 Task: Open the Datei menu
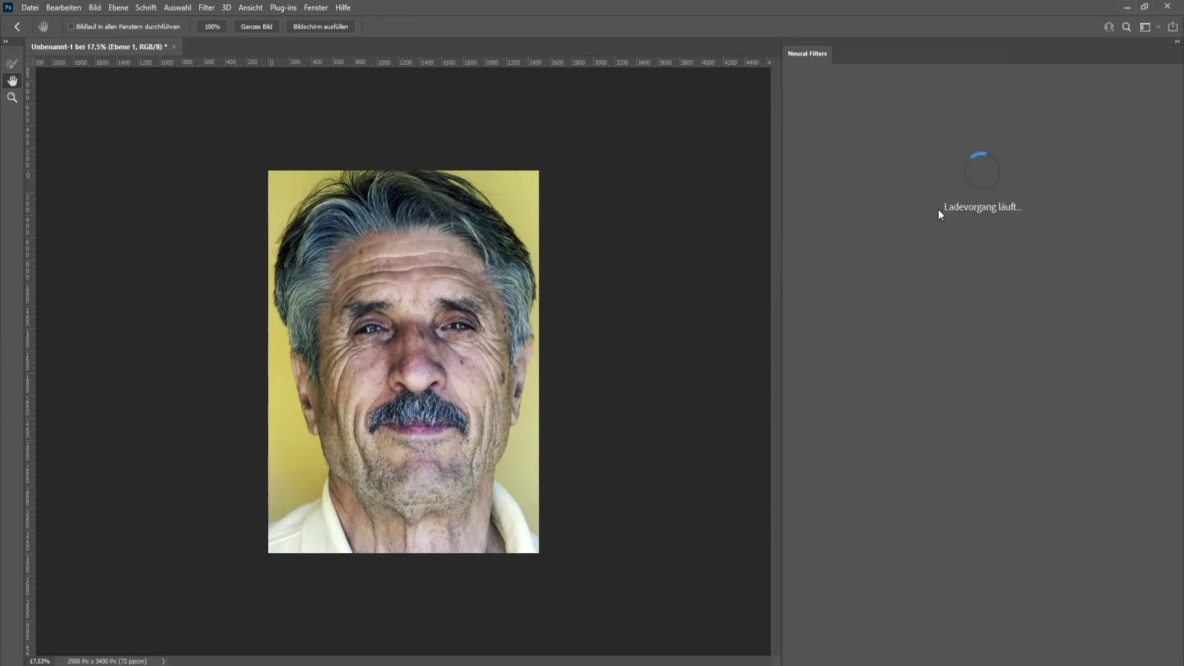[x=30, y=7]
